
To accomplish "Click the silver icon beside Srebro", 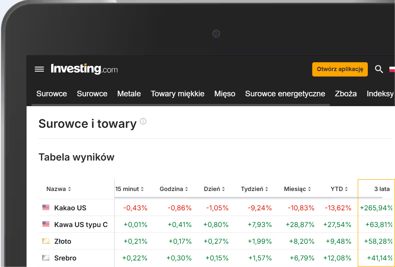I will 46,258.
